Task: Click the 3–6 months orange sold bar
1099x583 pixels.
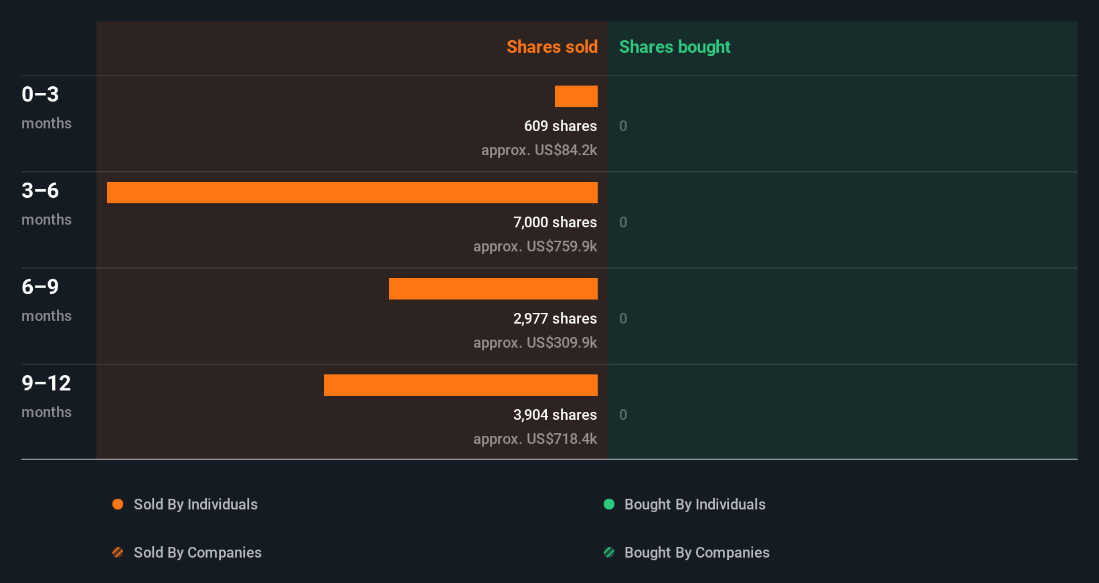Action: [x=352, y=193]
